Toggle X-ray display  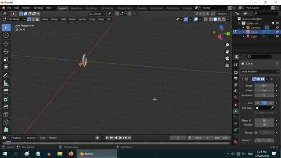(205, 19)
